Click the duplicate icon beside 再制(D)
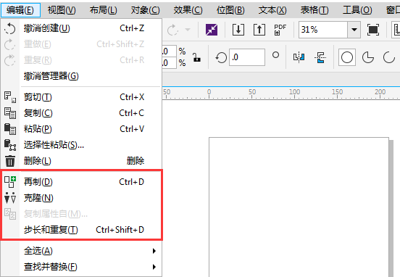 click(10, 182)
